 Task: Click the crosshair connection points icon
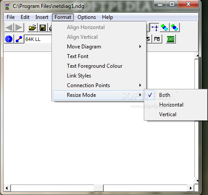(154, 27)
